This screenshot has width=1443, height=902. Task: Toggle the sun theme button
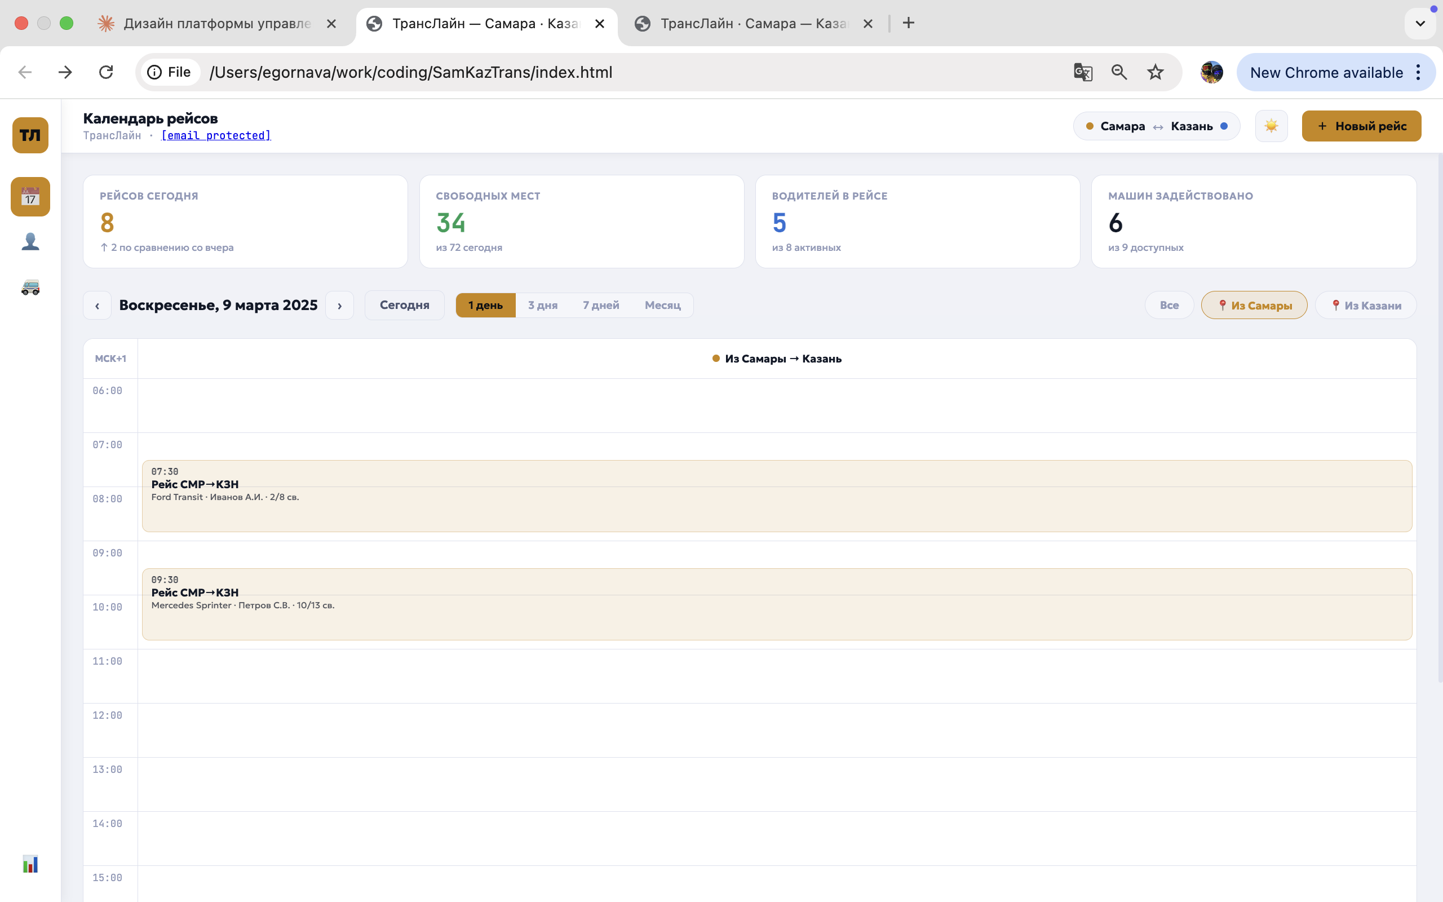click(x=1271, y=126)
